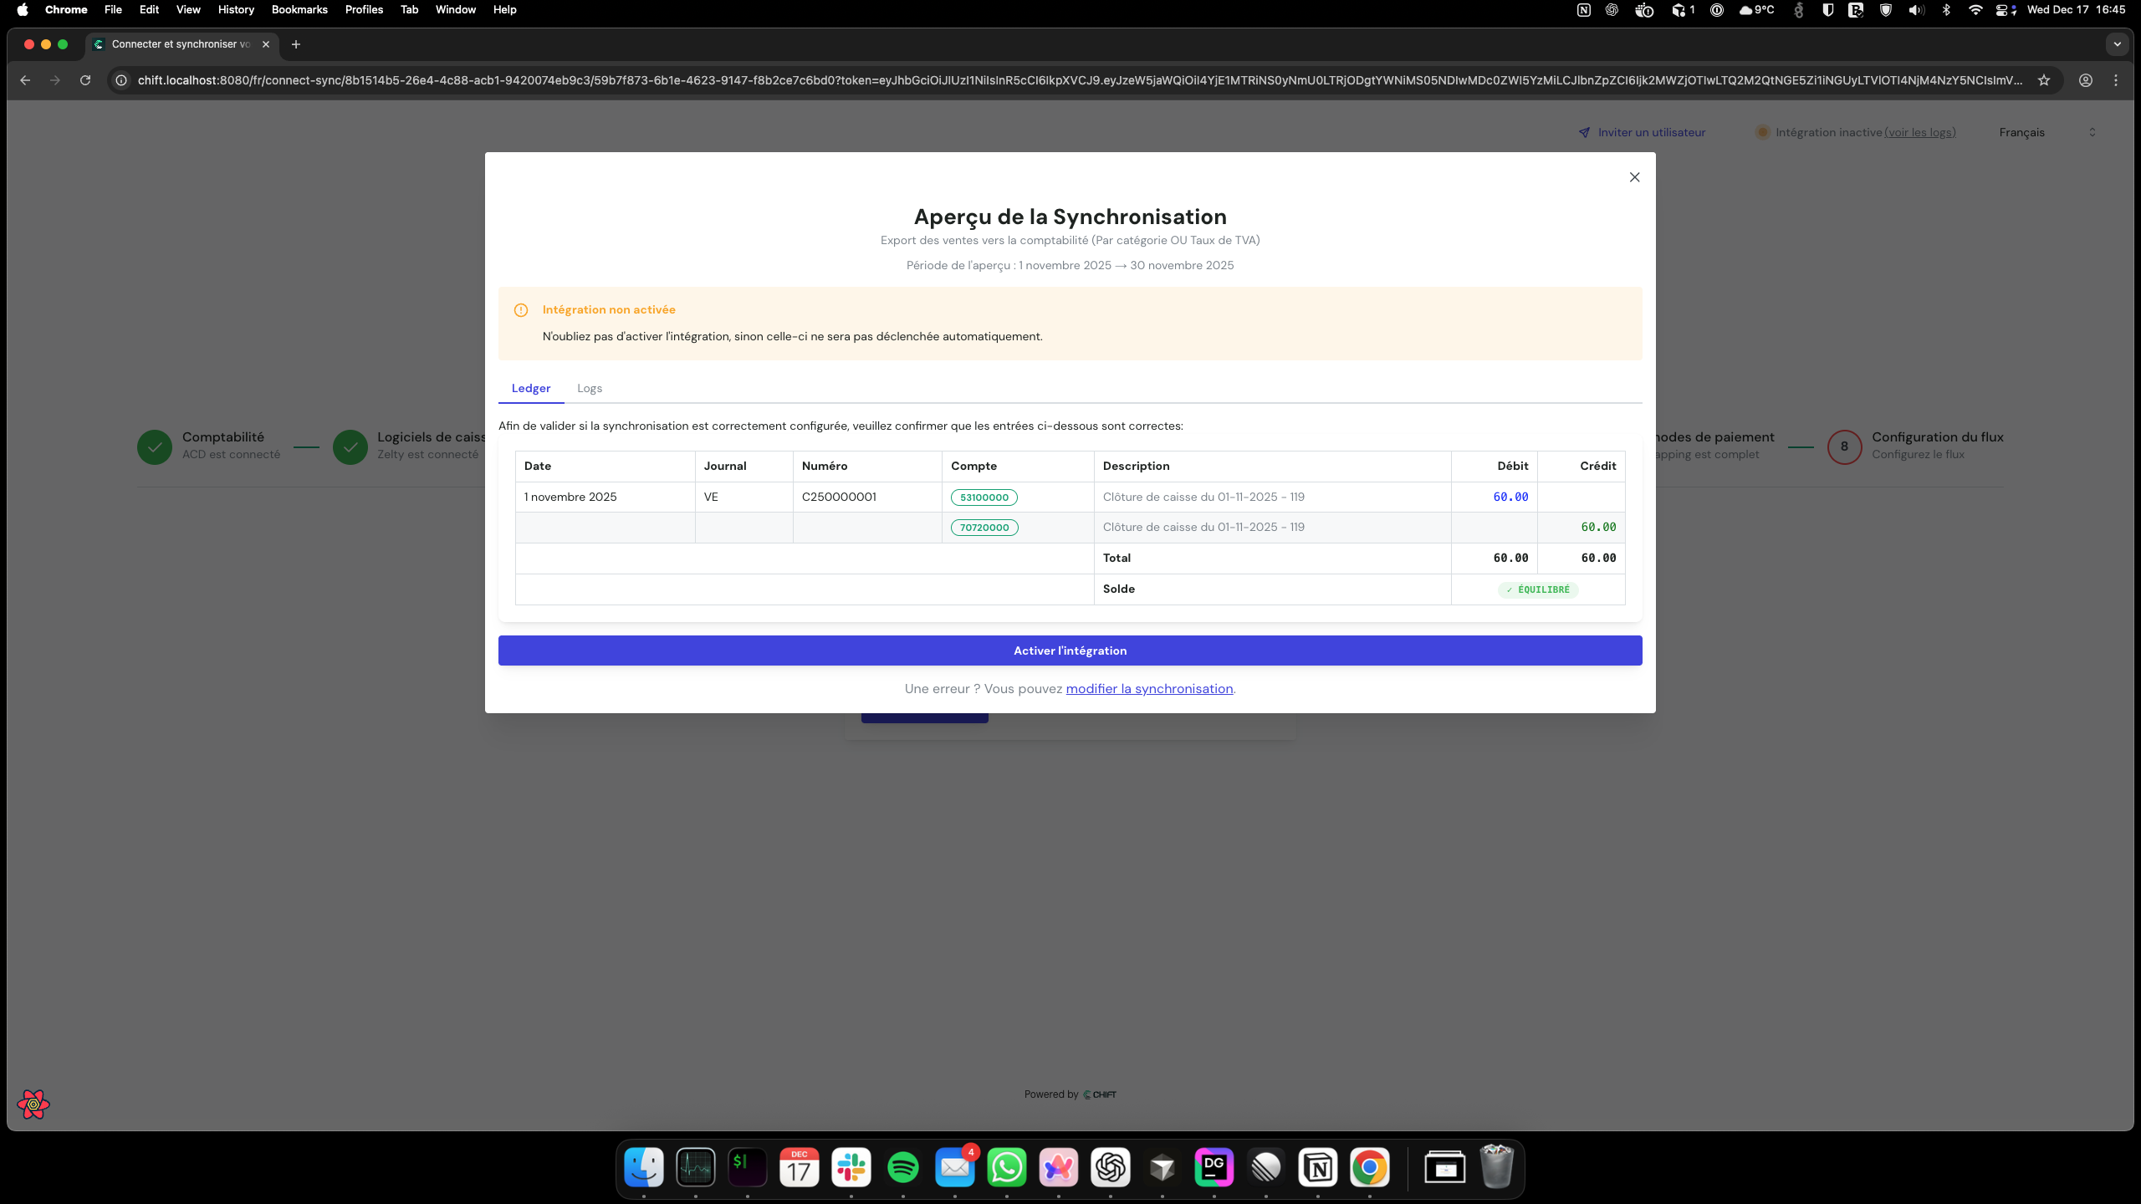Screen dimensions: 2141x1204
Task: Click the 'voir les logs' link
Action: 1921,132
